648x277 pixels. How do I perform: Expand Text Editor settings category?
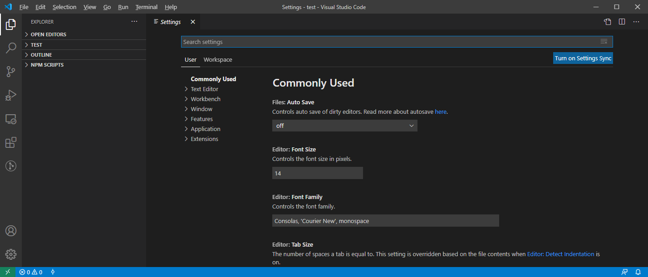[204, 89]
